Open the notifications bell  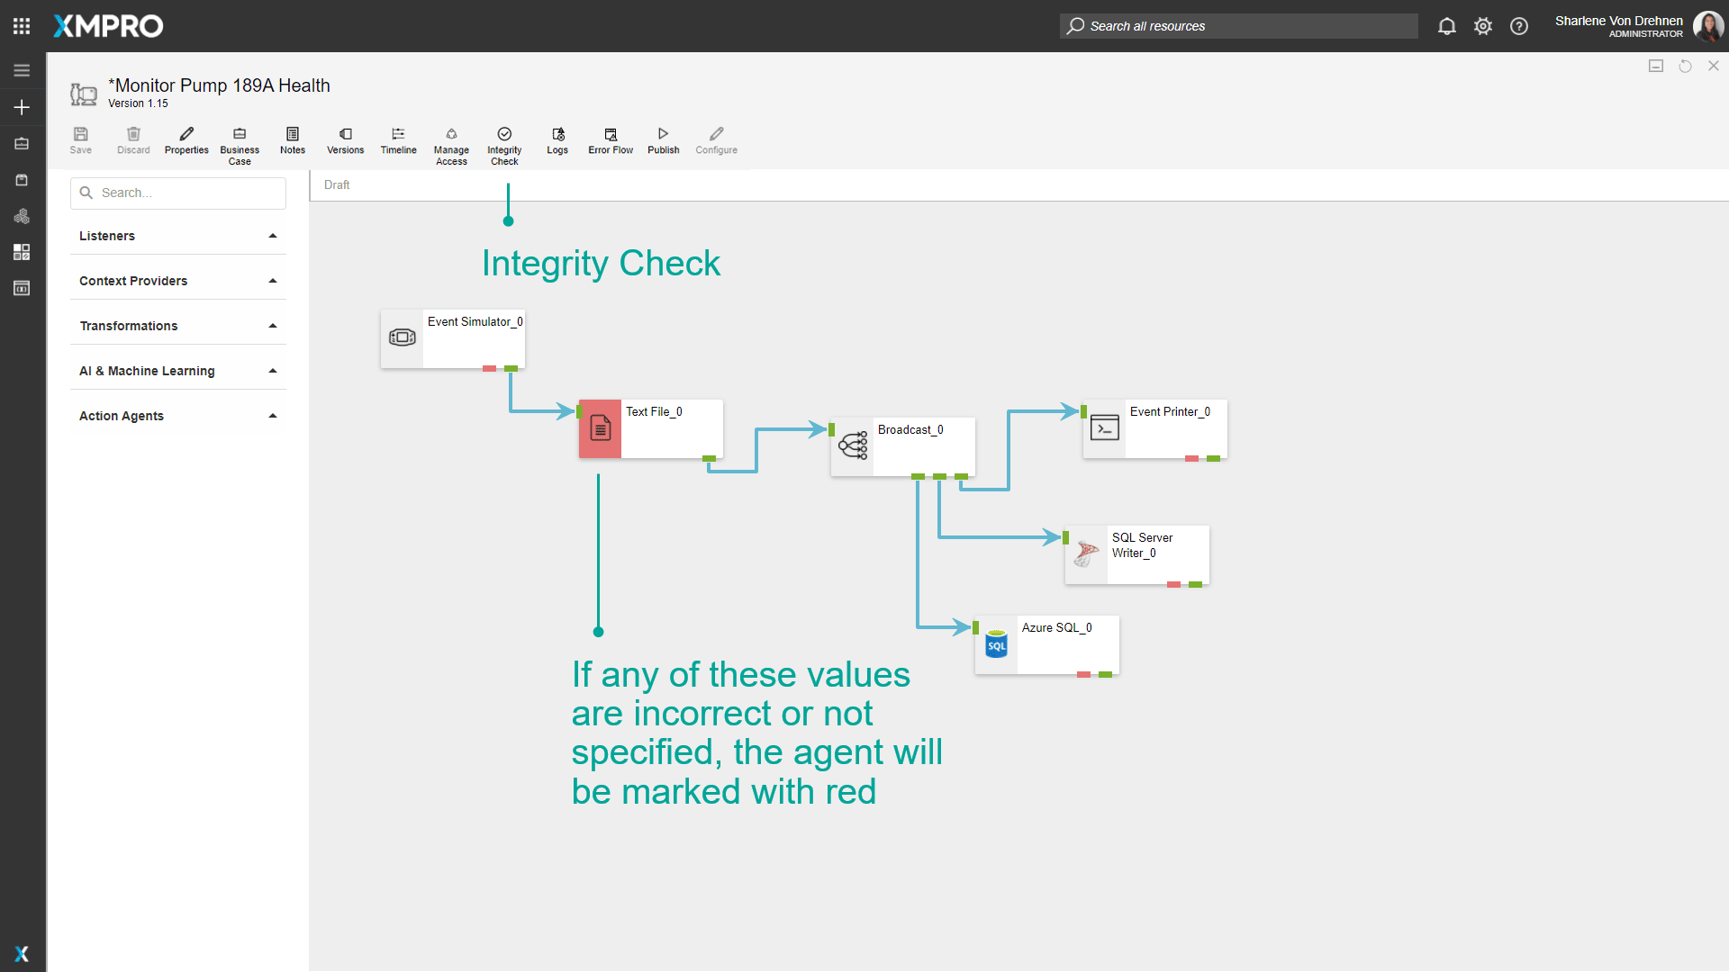1447,26
